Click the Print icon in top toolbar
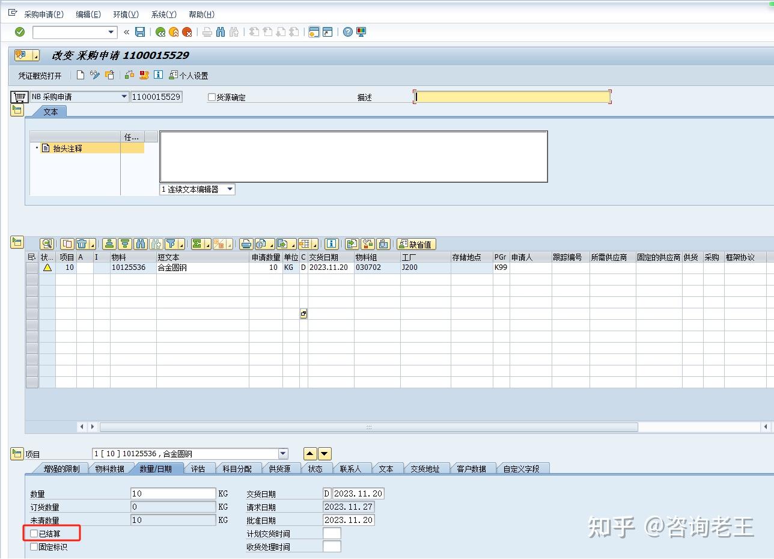This screenshot has height=559, width=774. point(207,32)
